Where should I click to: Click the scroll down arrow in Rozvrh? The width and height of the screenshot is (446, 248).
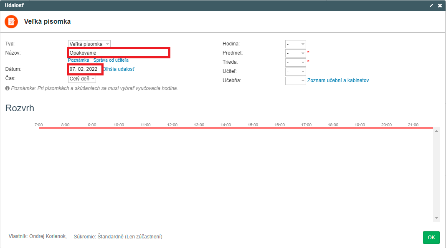pos(436,218)
